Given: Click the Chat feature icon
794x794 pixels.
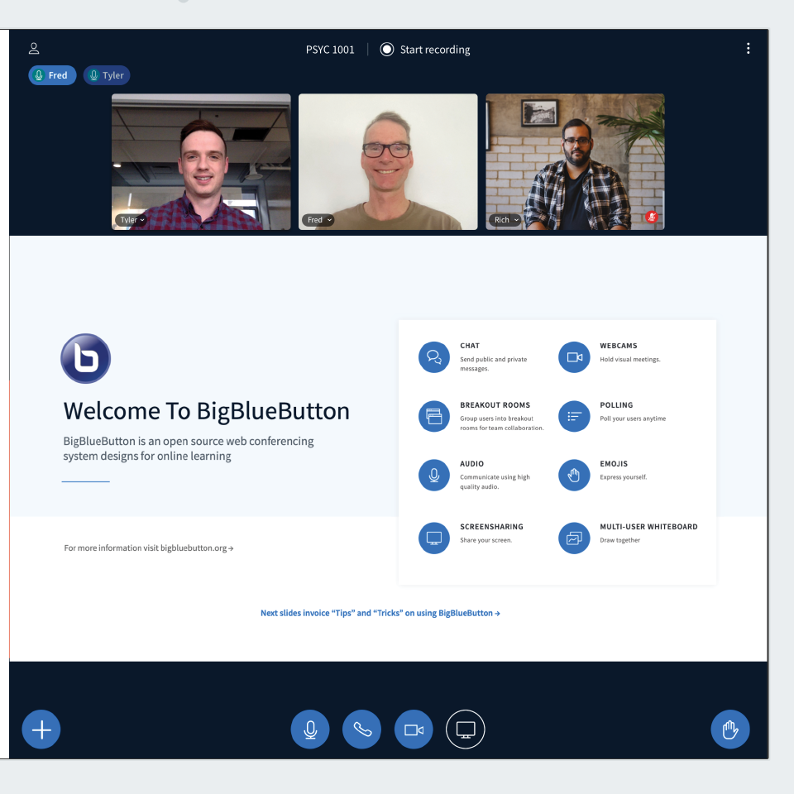Looking at the screenshot, I should click(x=434, y=357).
